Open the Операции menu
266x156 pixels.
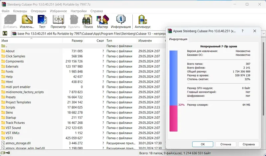point(38,11)
